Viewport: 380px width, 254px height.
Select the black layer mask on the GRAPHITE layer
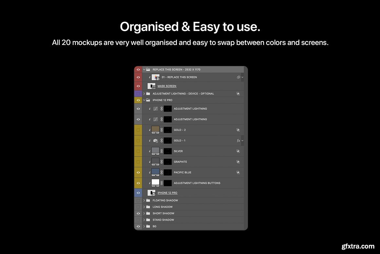(168, 162)
